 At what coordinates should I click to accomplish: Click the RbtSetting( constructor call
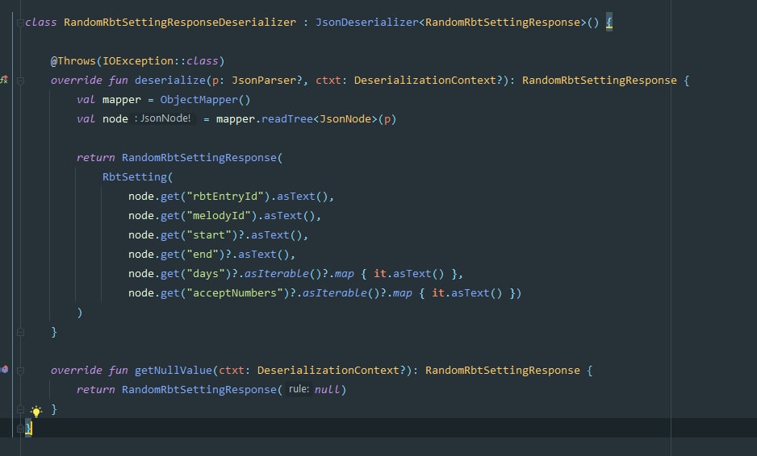(x=137, y=176)
